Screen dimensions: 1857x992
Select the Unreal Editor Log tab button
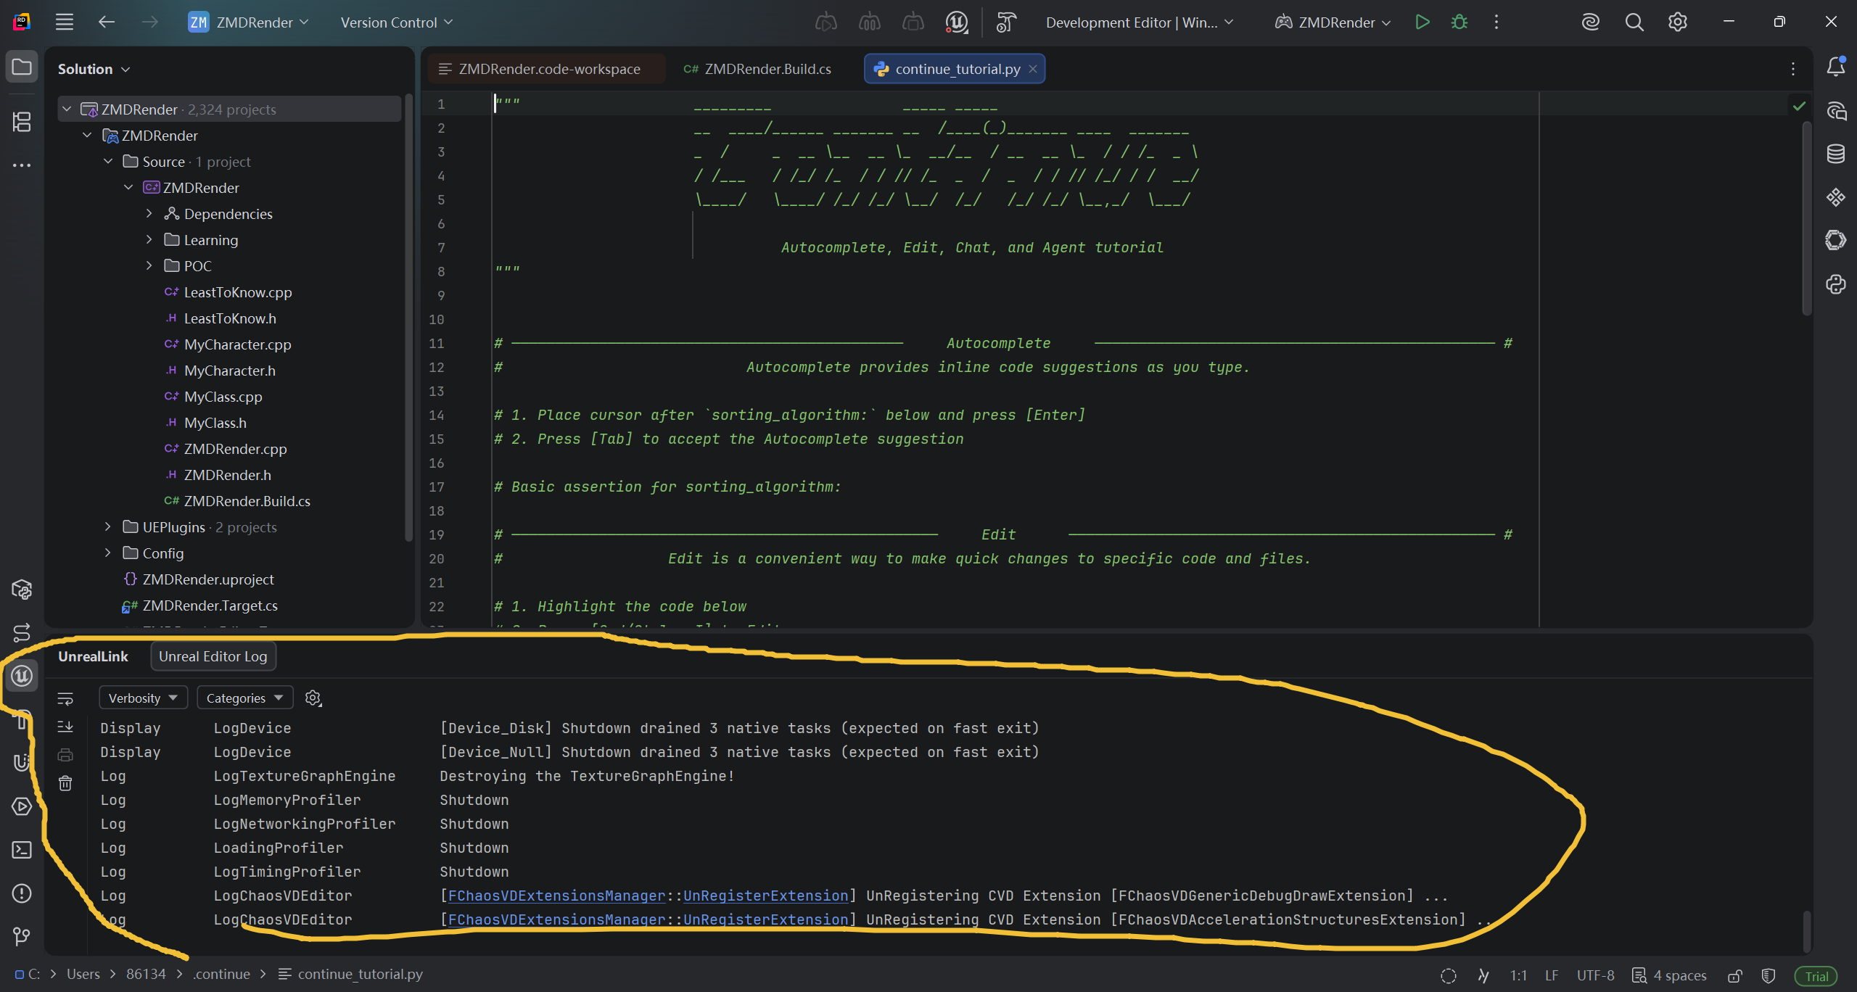point(213,656)
